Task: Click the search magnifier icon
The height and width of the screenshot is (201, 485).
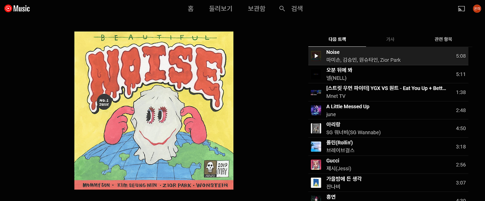Action: [282, 8]
